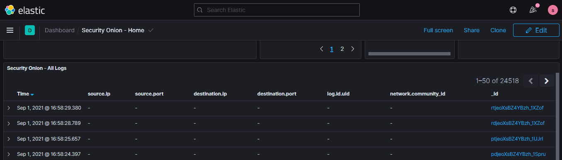Switch dashboard to Full screen
The width and height of the screenshot is (562, 160).
coord(438,30)
